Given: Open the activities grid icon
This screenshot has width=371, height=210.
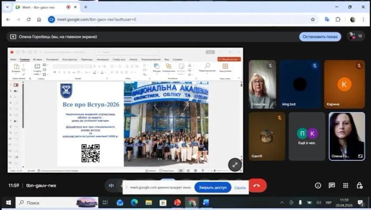Looking at the screenshot, I should click(346, 186).
